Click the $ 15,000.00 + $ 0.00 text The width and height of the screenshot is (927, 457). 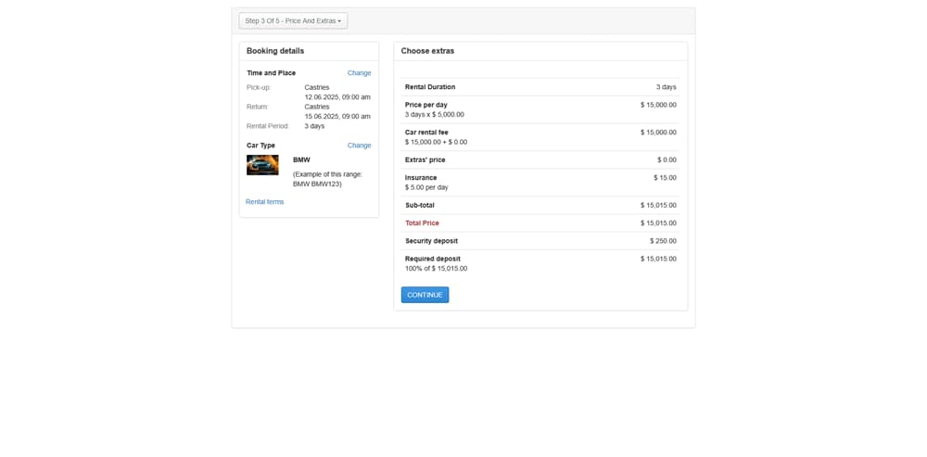(x=436, y=142)
